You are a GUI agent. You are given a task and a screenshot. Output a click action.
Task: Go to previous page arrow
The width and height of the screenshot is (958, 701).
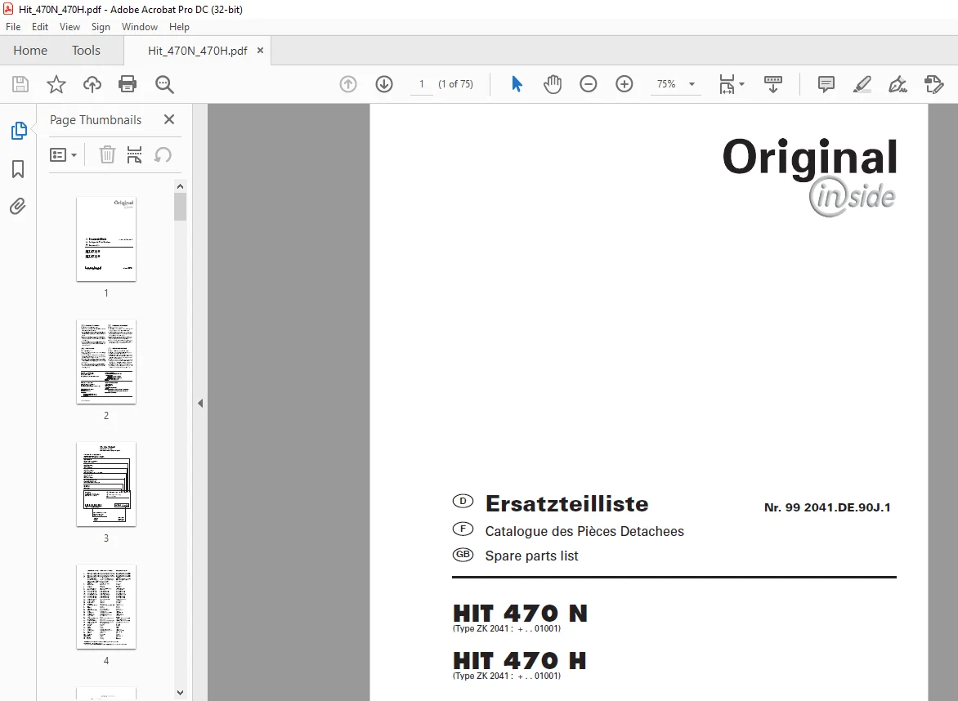pos(348,84)
